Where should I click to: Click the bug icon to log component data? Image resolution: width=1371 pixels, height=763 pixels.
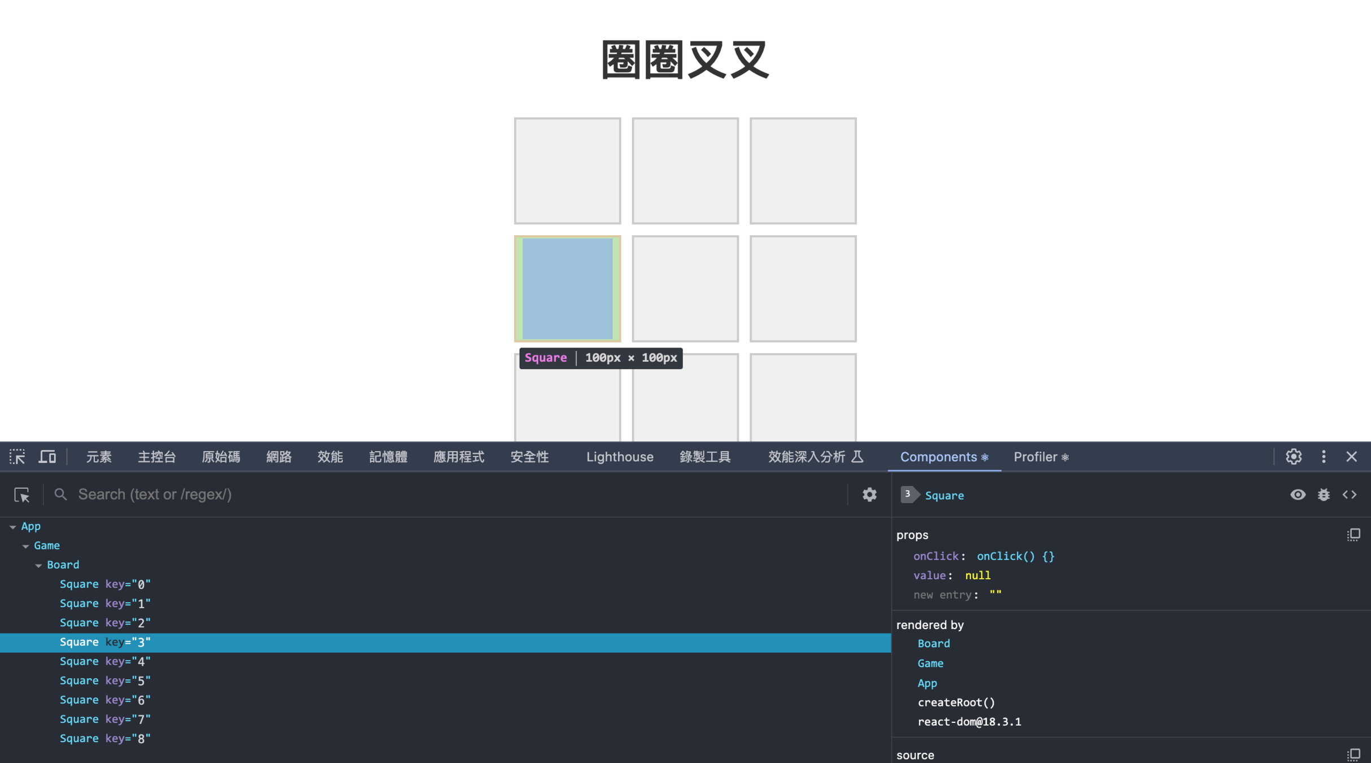(x=1324, y=495)
